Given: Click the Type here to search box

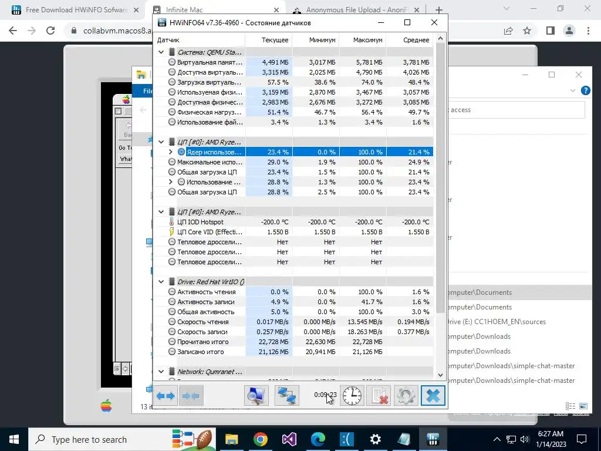Looking at the screenshot, I should tap(123, 439).
